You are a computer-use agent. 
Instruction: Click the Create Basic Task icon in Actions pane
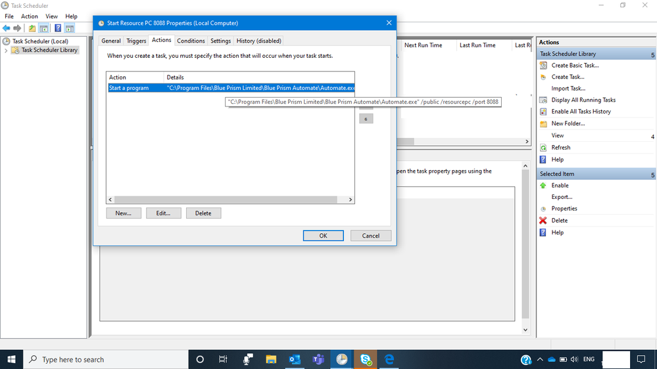point(543,65)
